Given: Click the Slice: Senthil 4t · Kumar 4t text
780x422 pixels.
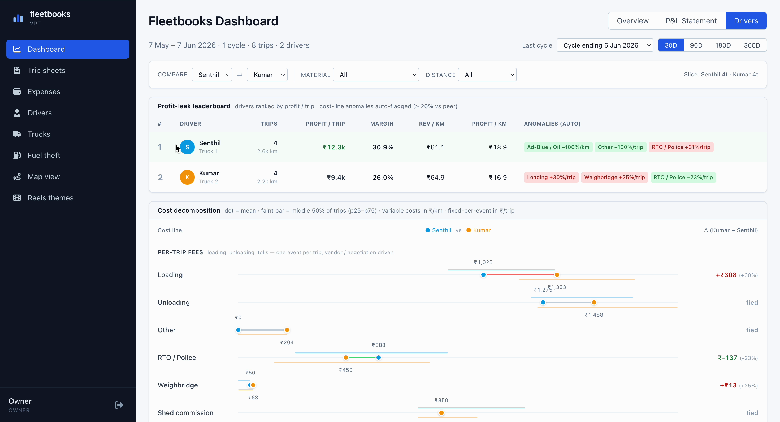Looking at the screenshot, I should 721,75.
